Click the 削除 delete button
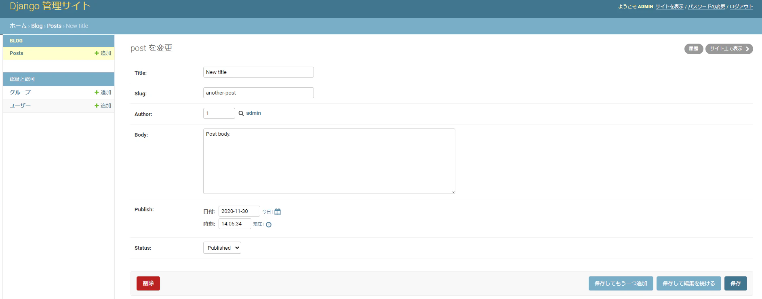 148,283
